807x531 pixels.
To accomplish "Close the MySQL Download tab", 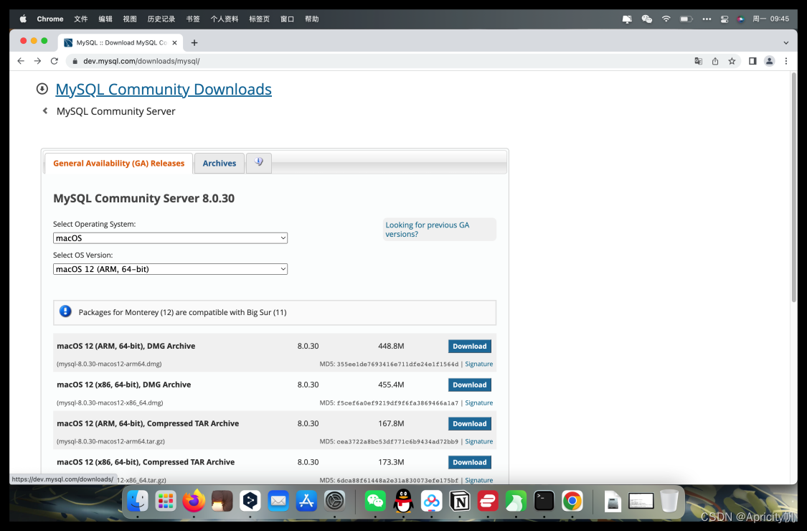I will (x=174, y=43).
